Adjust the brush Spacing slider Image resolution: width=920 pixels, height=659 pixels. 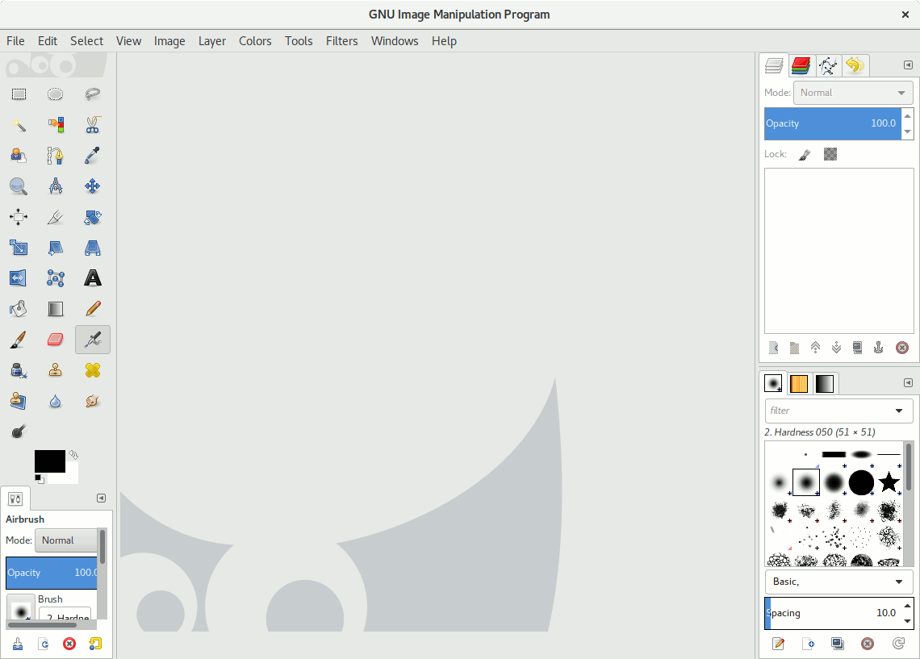click(833, 613)
